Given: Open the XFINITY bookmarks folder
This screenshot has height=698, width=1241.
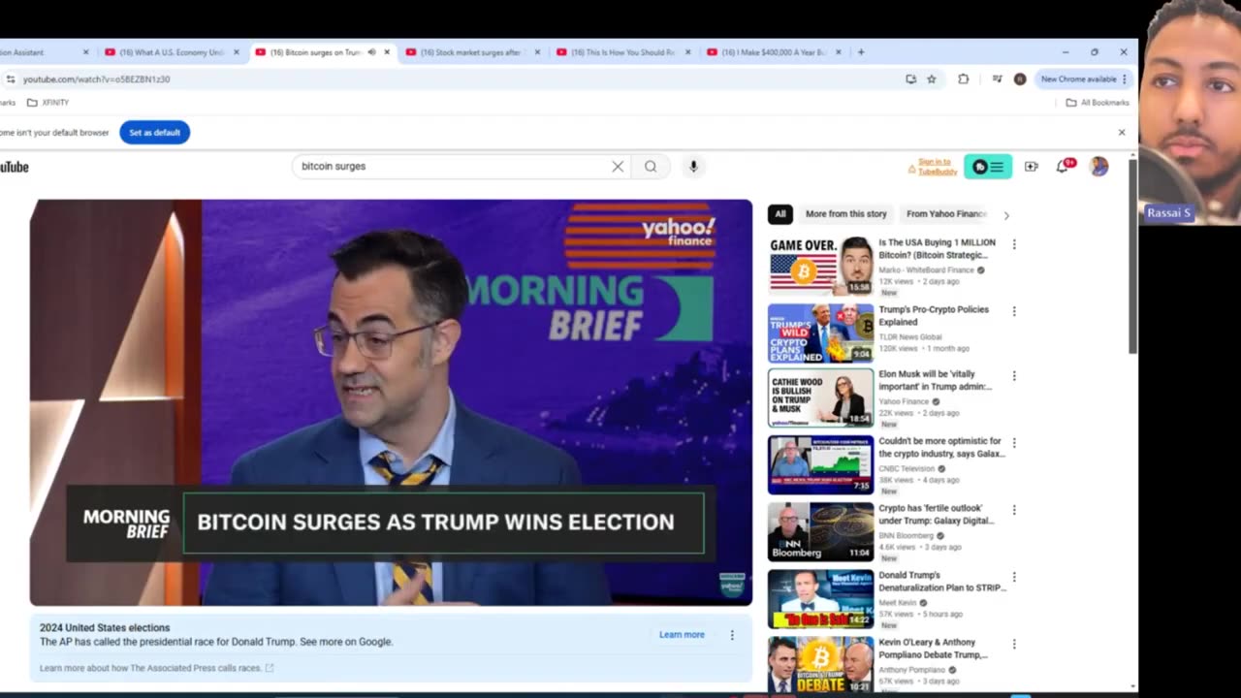Looking at the screenshot, I should pos(48,103).
